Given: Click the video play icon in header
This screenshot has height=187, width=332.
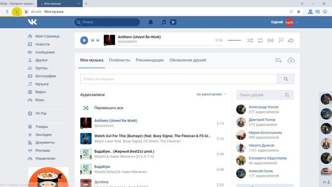Looking at the screenshot, I should (173, 22).
